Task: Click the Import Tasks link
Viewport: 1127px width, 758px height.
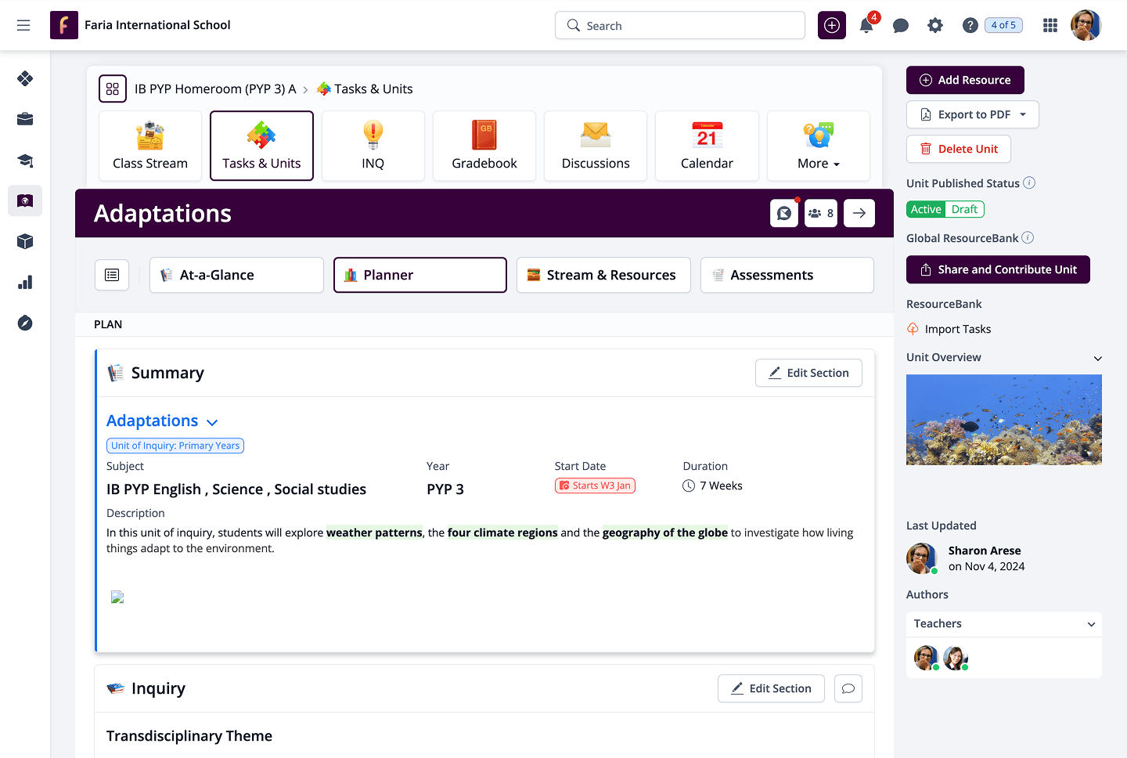Action: (957, 329)
